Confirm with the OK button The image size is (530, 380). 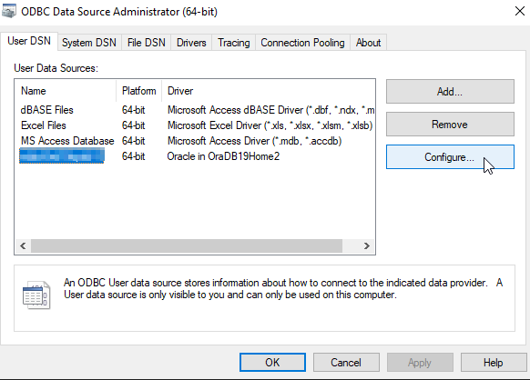pos(272,362)
